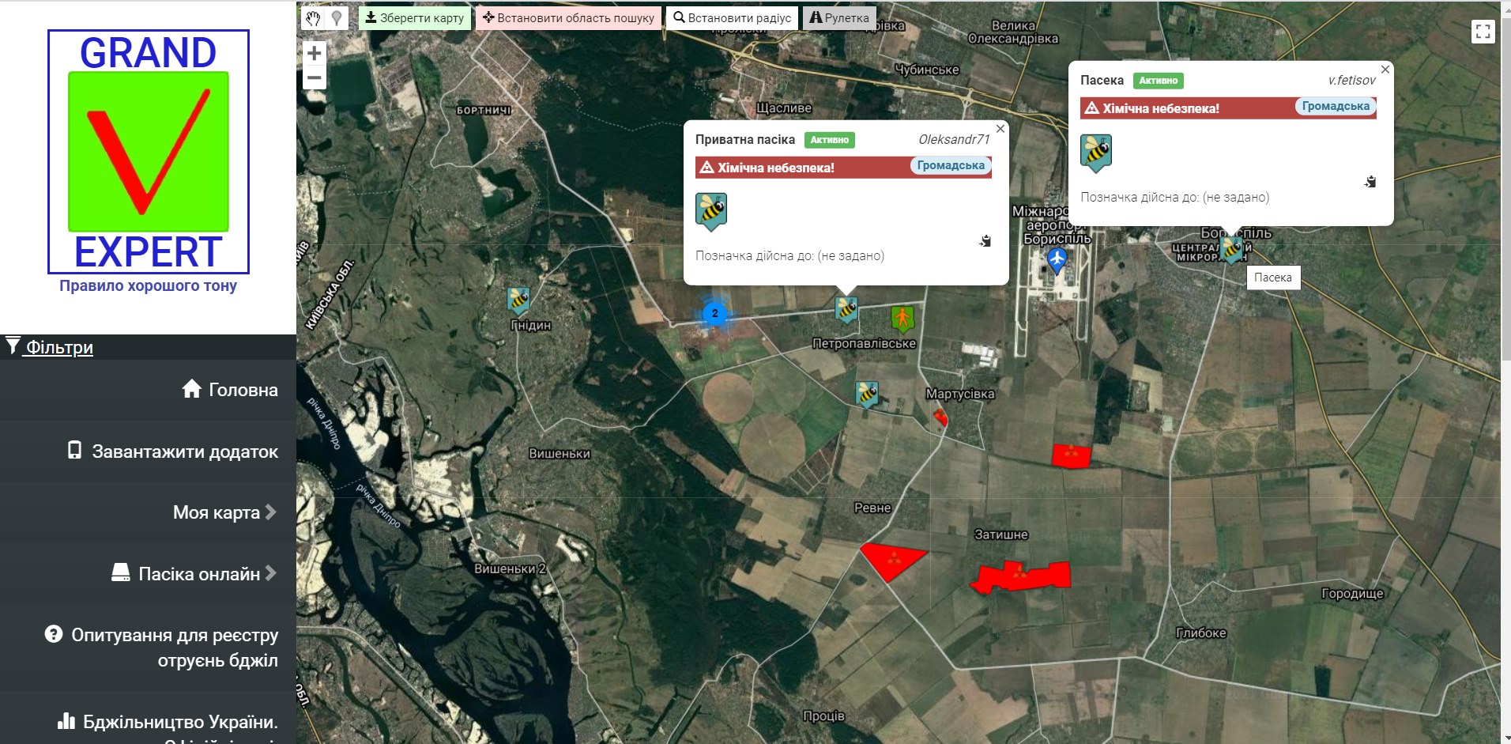1511x744 pixels.
Task: Select the hand pan tool
Action: tap(314, 18)
